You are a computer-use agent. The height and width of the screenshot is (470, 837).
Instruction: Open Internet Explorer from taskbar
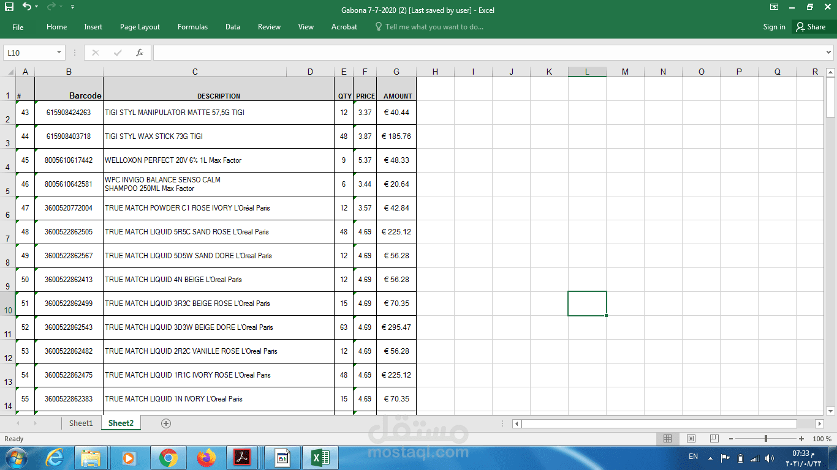(x=55, y=458)
